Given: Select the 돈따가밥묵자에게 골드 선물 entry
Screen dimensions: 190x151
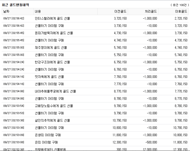Looking at the screenshot, I should click(54, 33).
